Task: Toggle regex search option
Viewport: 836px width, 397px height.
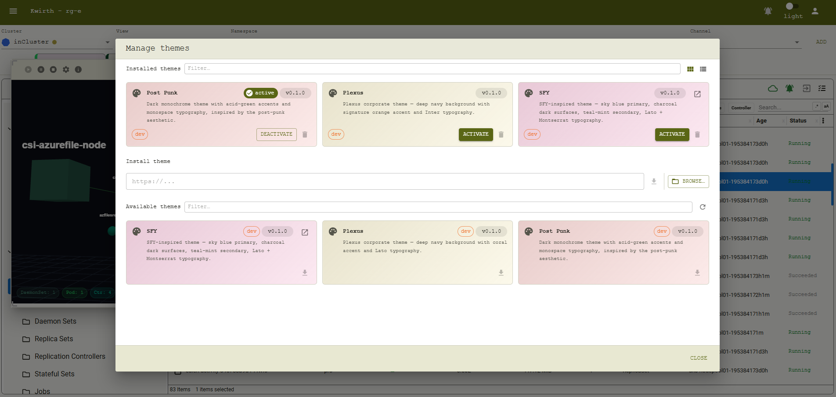Action: click(817, 107)
